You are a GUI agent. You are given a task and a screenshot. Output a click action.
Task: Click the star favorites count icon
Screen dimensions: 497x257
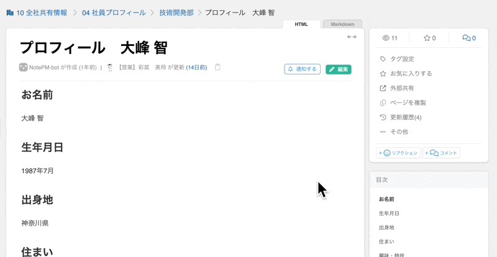[426, 38]
